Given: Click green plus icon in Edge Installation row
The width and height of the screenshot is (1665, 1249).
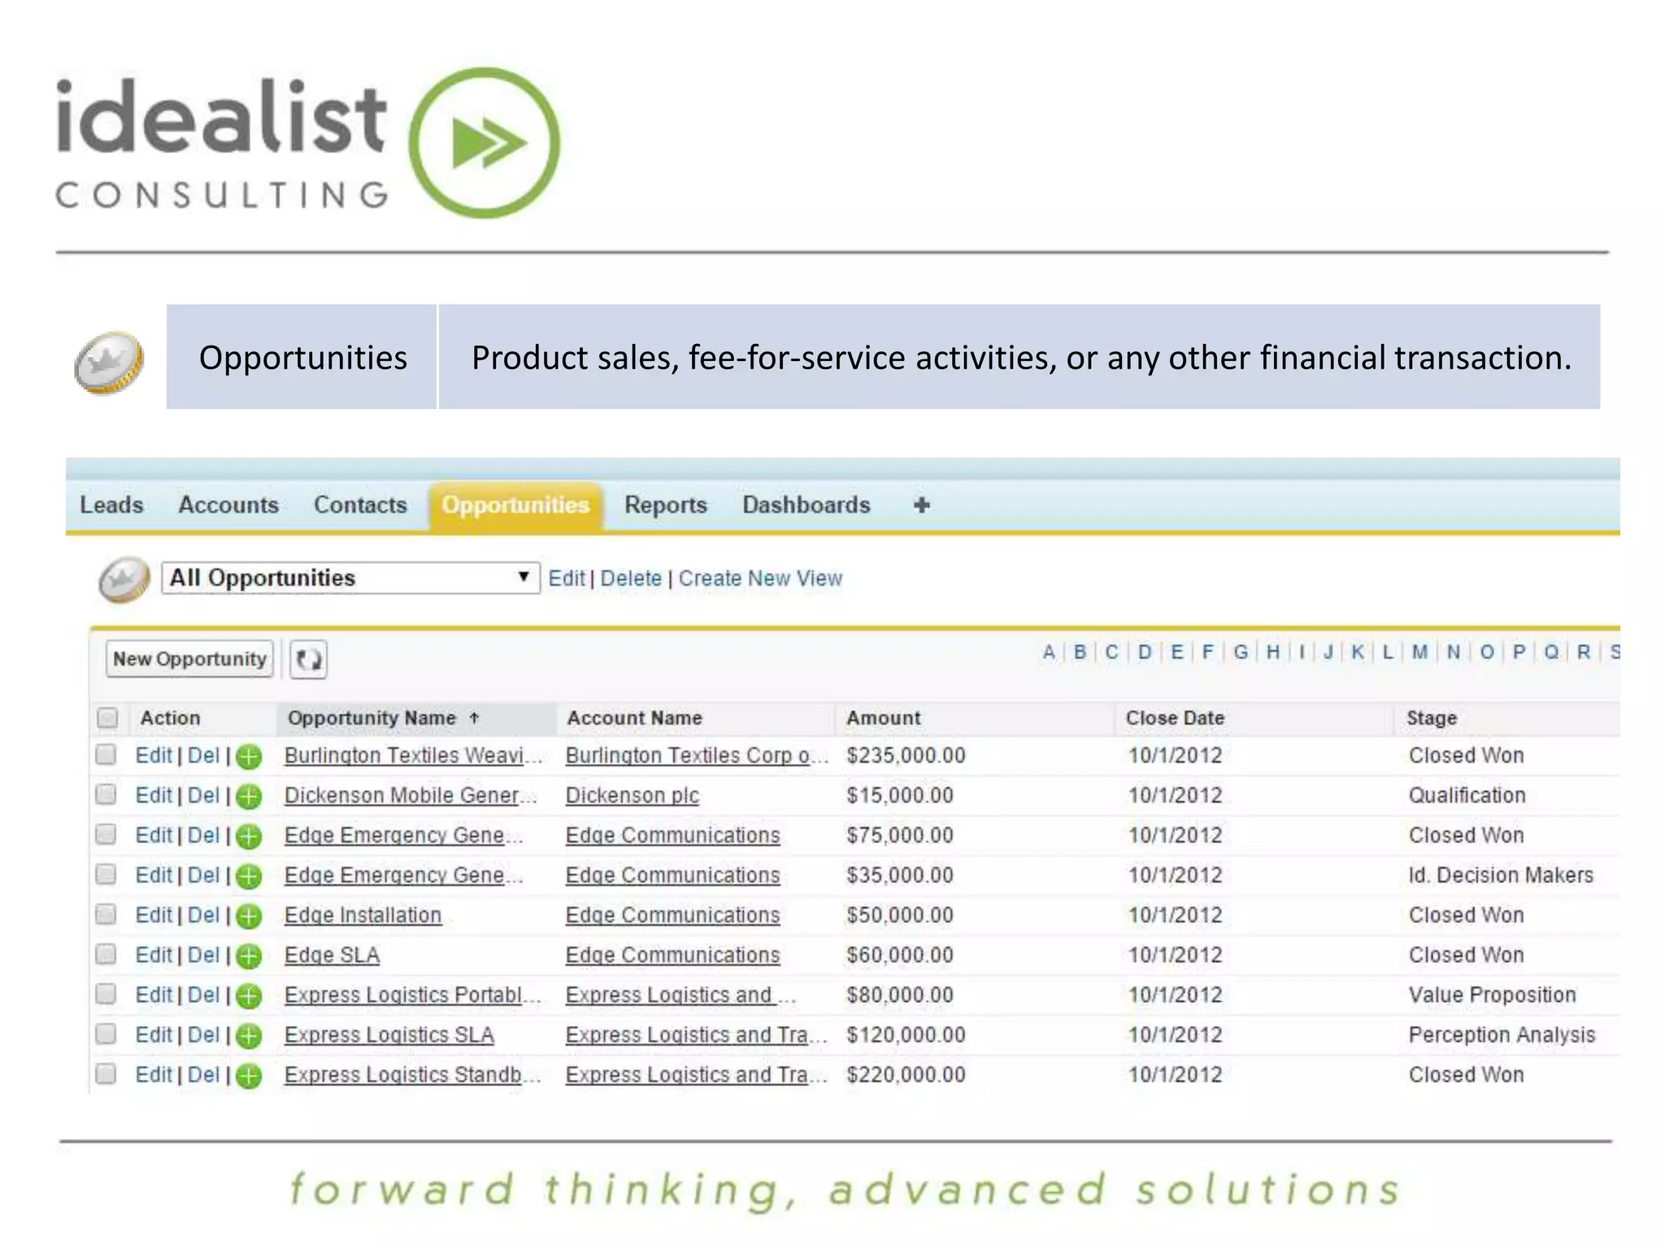Looking at the screenshot, I should [x=249, y=916].
